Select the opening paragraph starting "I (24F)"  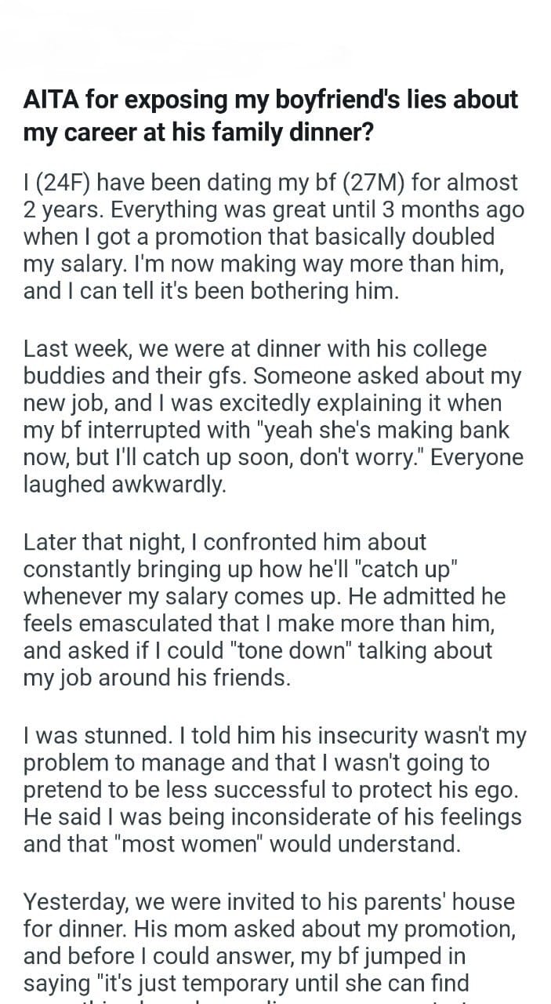pyautogui.click(x=274, y=236)
